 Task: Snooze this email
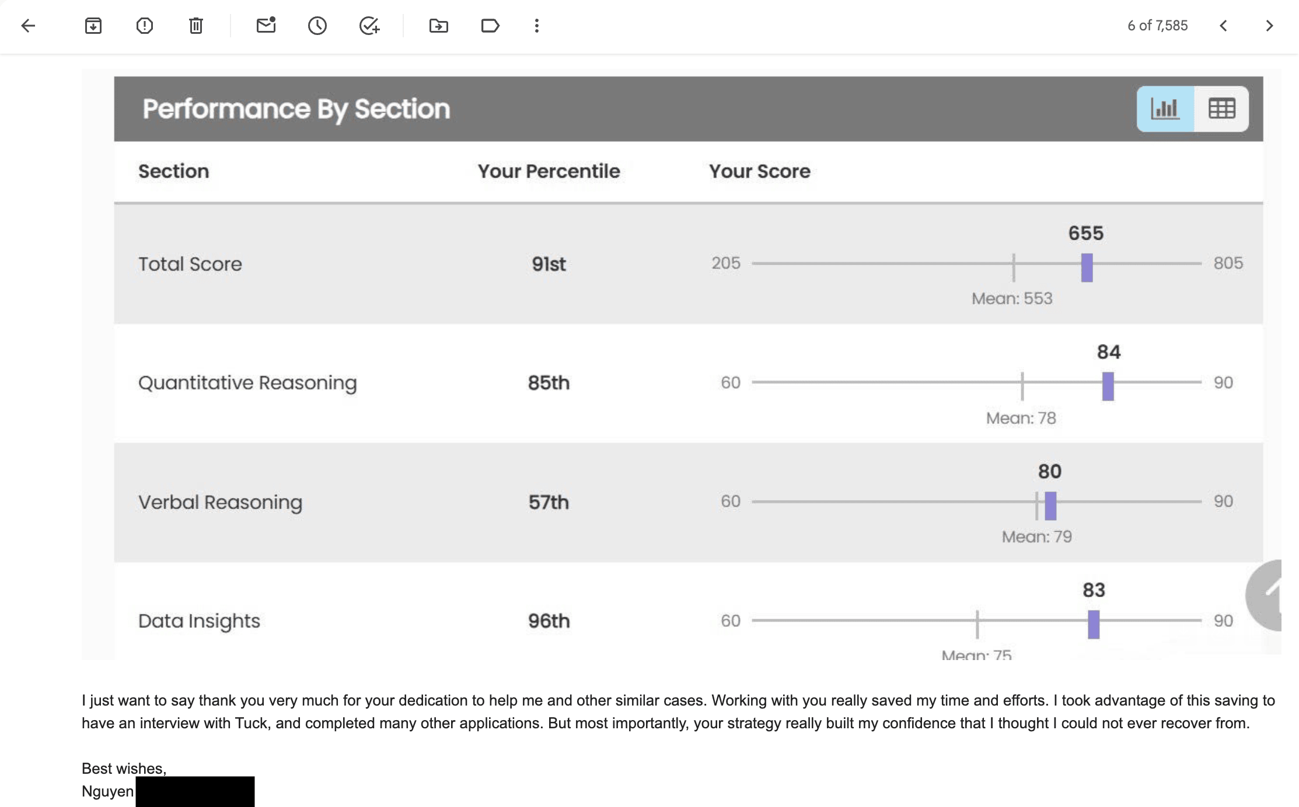[317, 26]
